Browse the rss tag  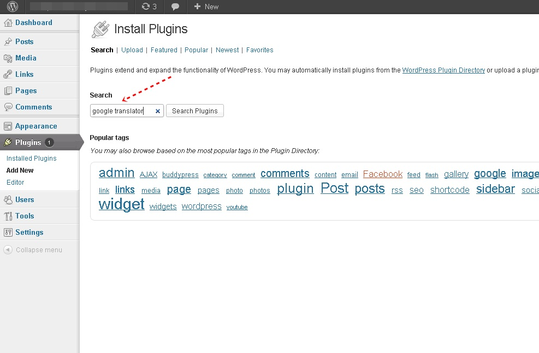397,191
